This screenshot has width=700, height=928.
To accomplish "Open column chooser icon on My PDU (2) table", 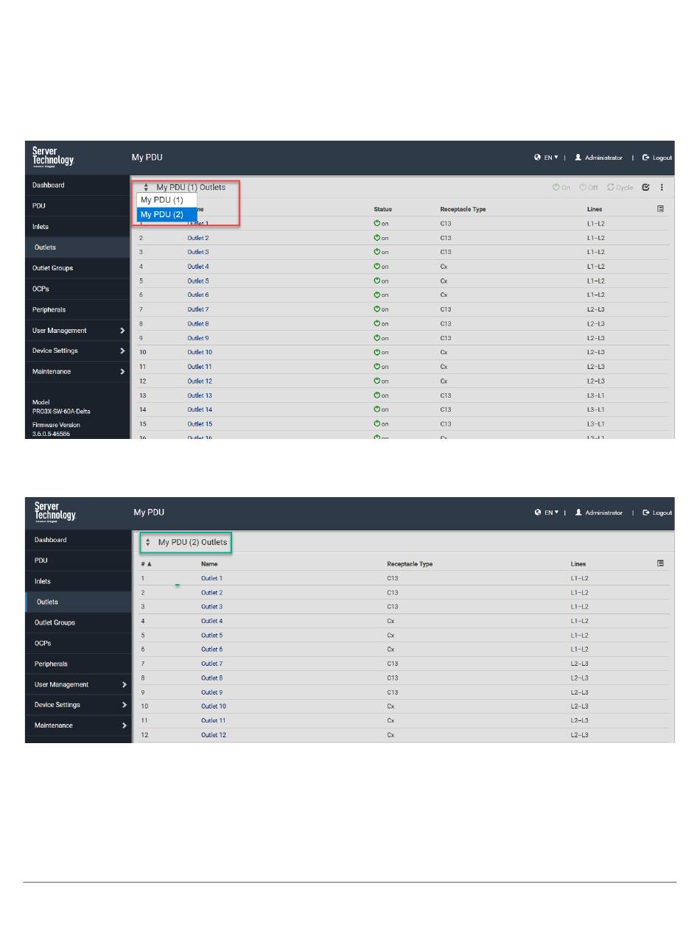I will coord(660,563).
